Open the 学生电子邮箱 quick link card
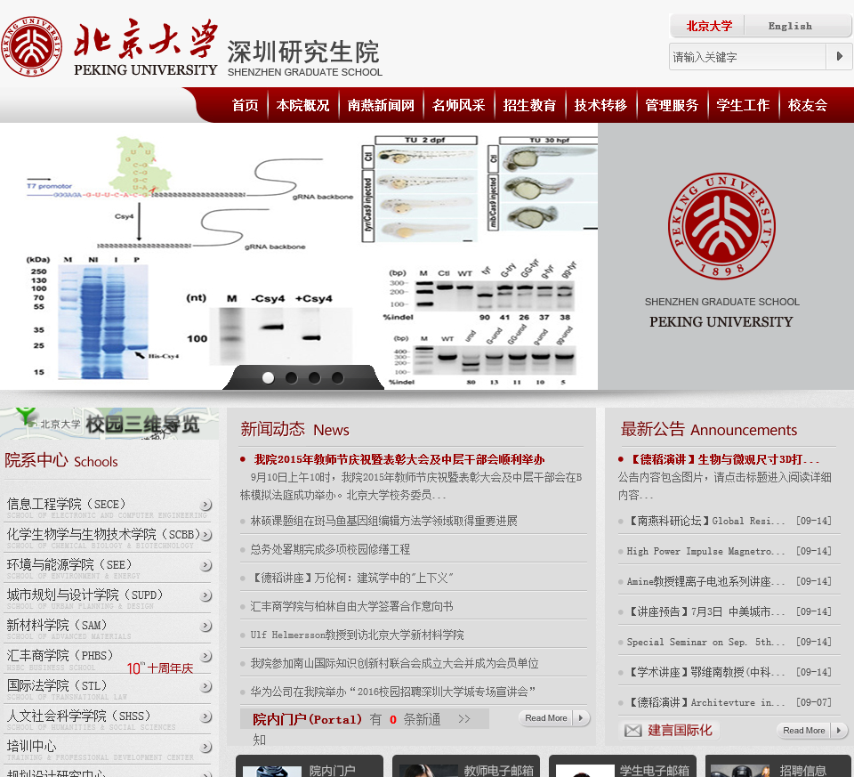This screenshot has width=854, height=777. tap(623, 765)
